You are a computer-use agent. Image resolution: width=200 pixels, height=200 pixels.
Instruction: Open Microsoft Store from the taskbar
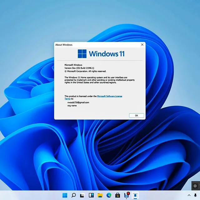click(117, 195)
